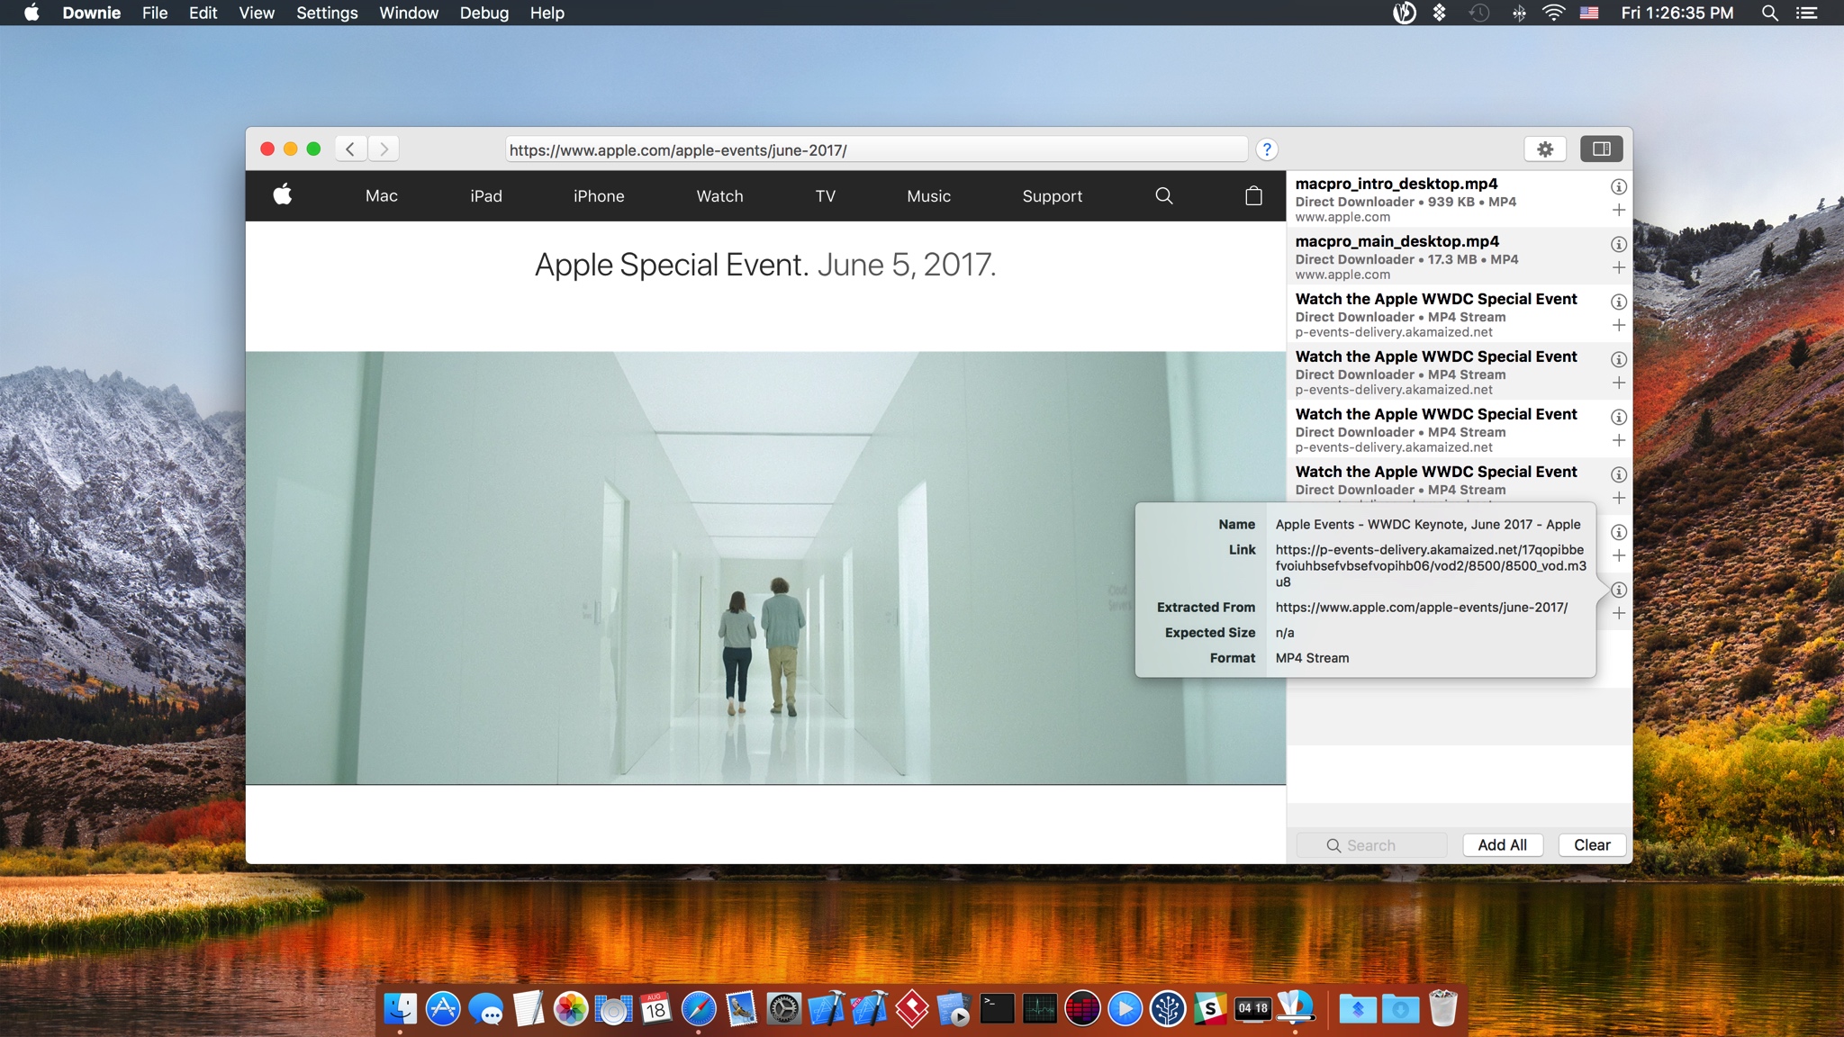Open TV in Apple site navigation
Screen dimensions: 1844x1037
point(826,196)
